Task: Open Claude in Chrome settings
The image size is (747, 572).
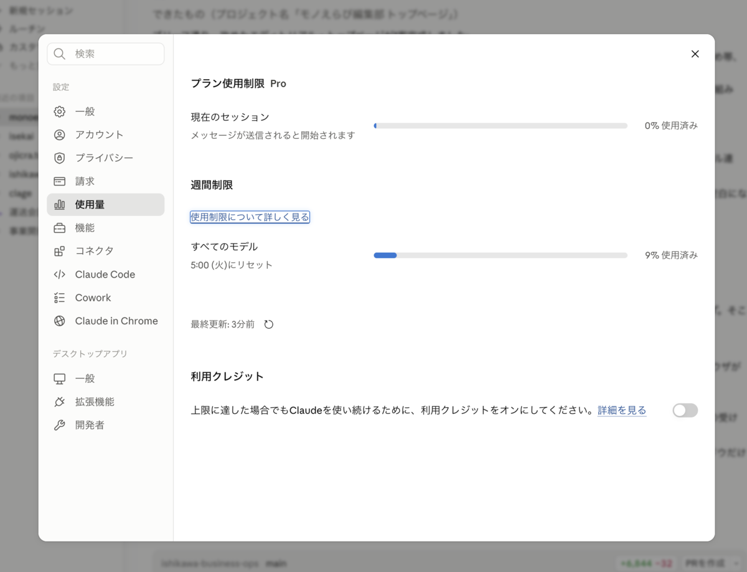Action: point(106,321)
